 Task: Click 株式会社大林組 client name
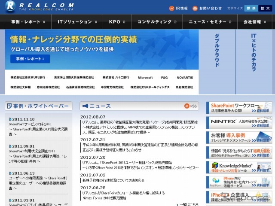pos(21,87)
